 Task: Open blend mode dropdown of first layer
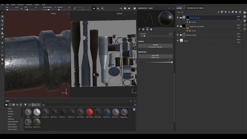click(x=239, y=16)
